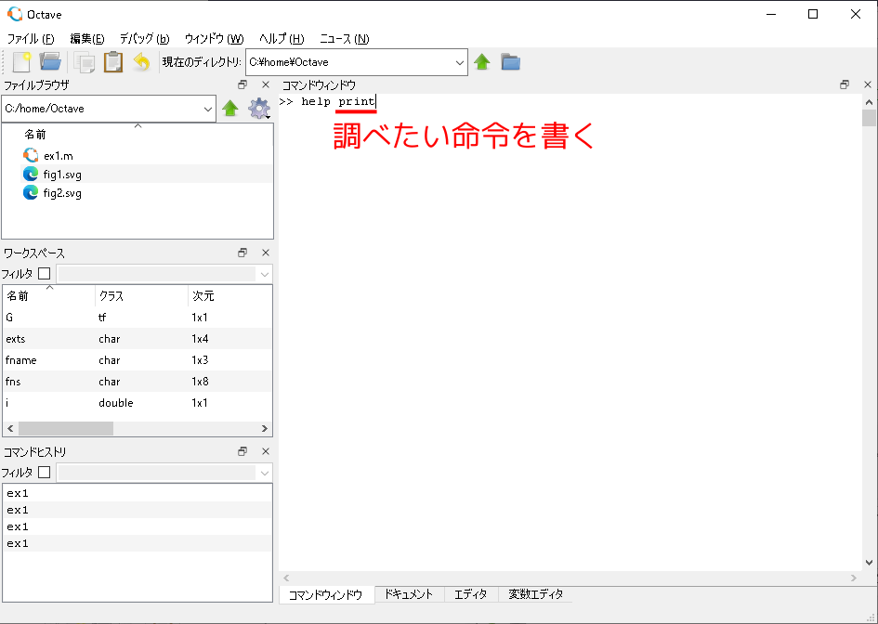Click the Open file folder icon
The height and width of the screenshot is (624, 878).
50,62
